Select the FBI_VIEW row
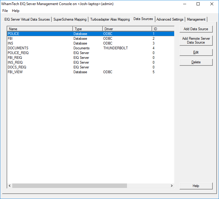The height and width of the screenshot is (199, 219). click(91, 72)
